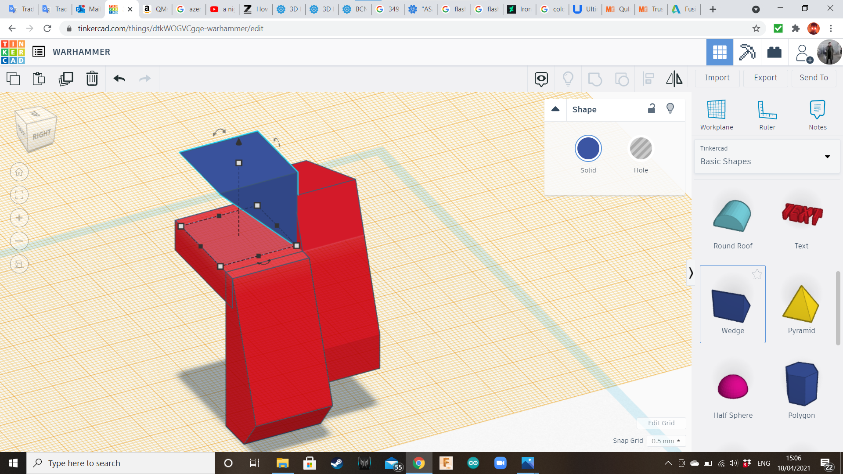Toggle shape visibility lightbulb in panel
Viewport: 843px width, 474px height.
670,109
